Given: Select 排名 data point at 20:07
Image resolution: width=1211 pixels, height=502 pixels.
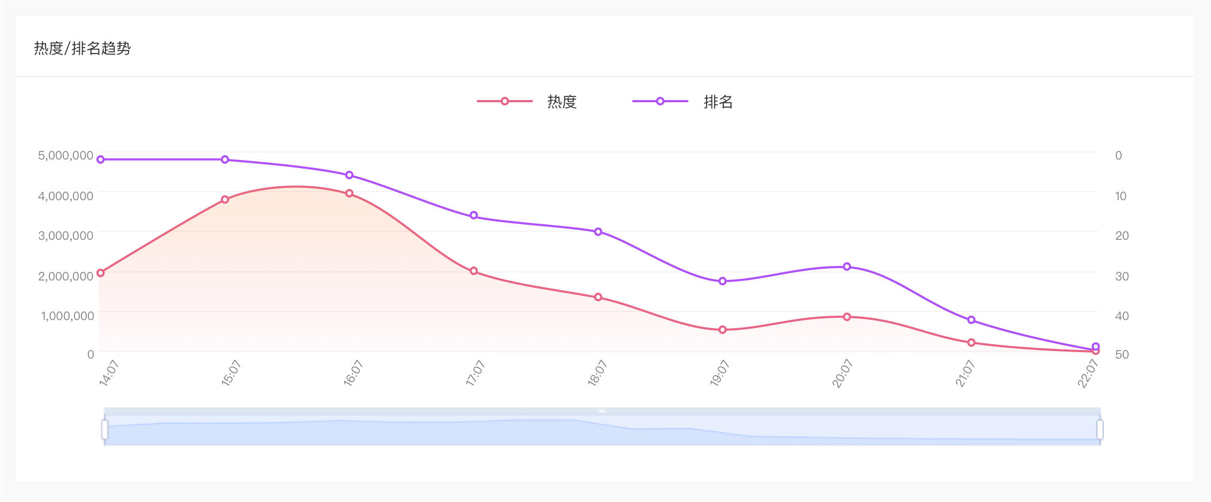Looking at the screenshot, I should tap(847, 267).
